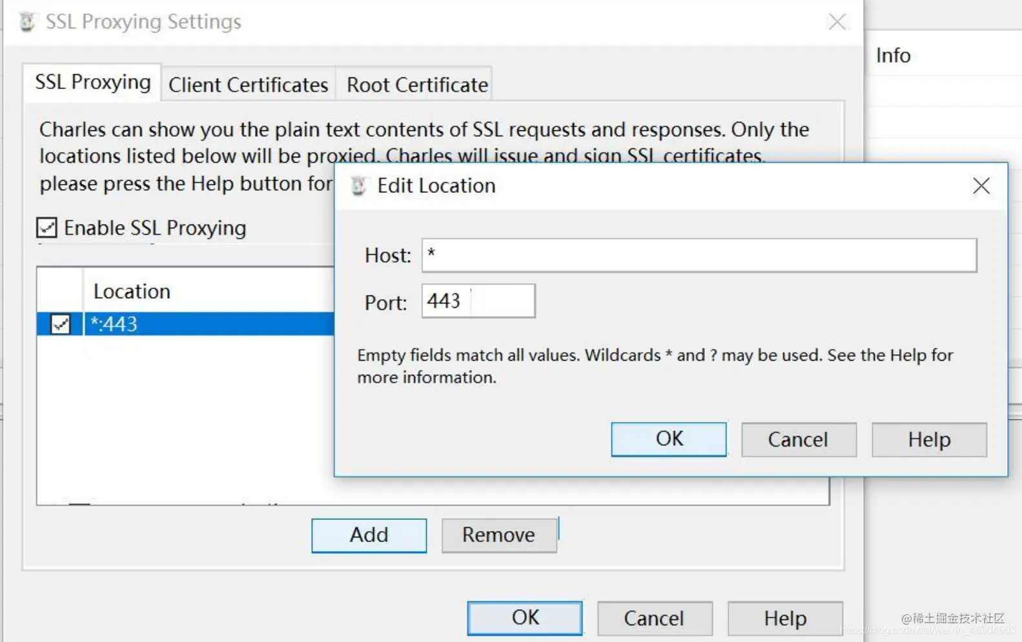Viewport: 1022px width, 642px height.
Task: Cancel the Edit Location dialog
Action: (x=799, y=439)
